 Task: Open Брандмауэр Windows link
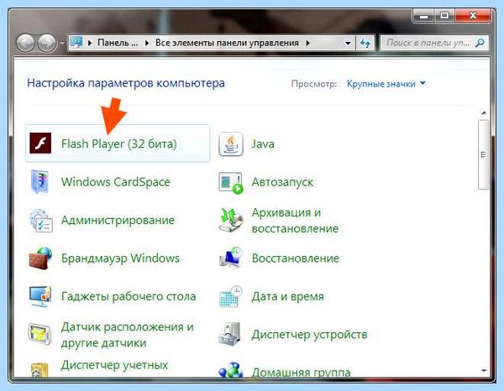[x=120, y=258]
